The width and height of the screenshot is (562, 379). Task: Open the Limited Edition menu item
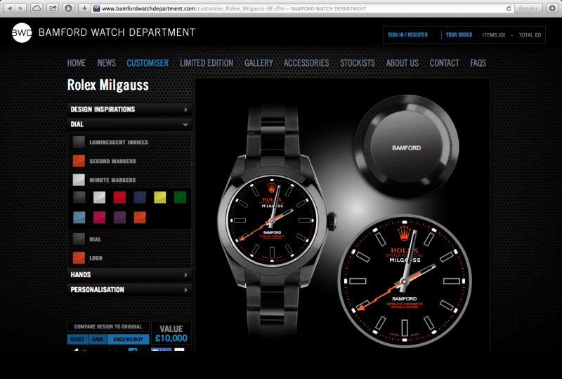[207, 63]
